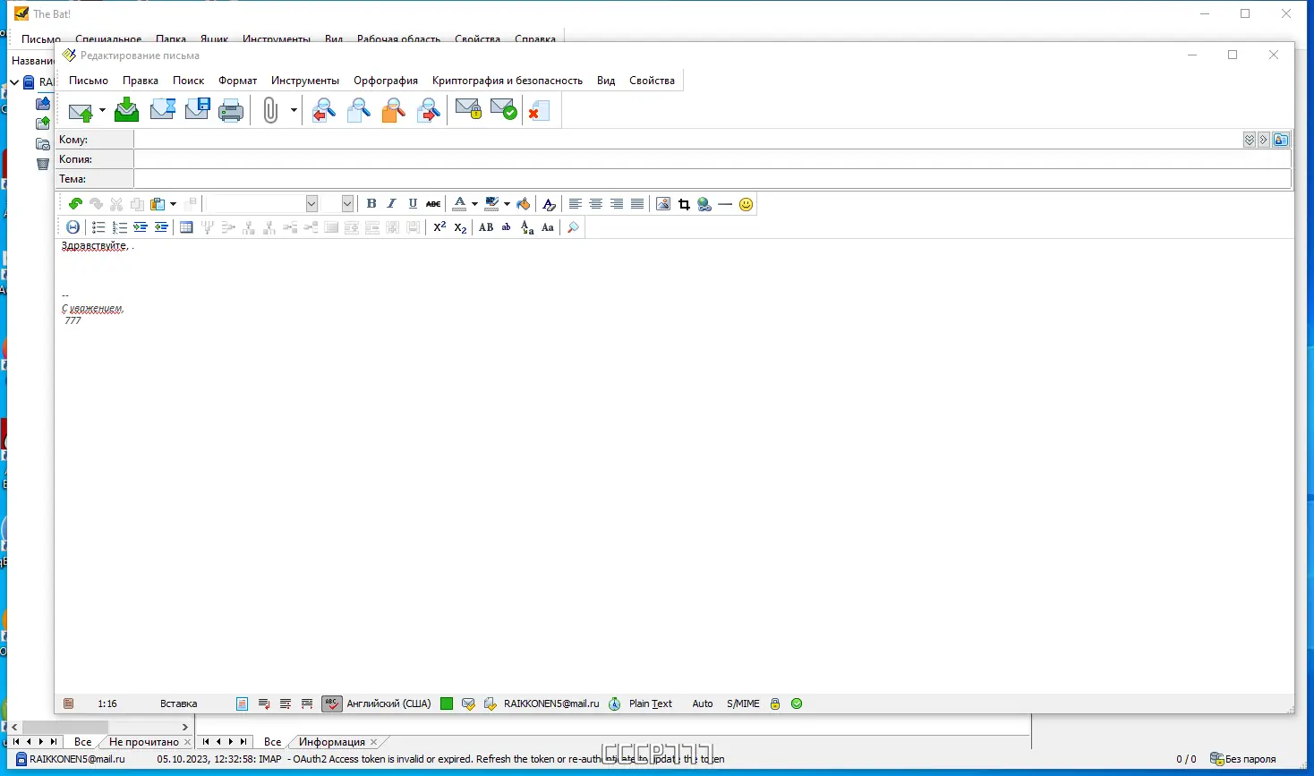
Task: Print the message with printer icon
Action: (x=231, y=111)
